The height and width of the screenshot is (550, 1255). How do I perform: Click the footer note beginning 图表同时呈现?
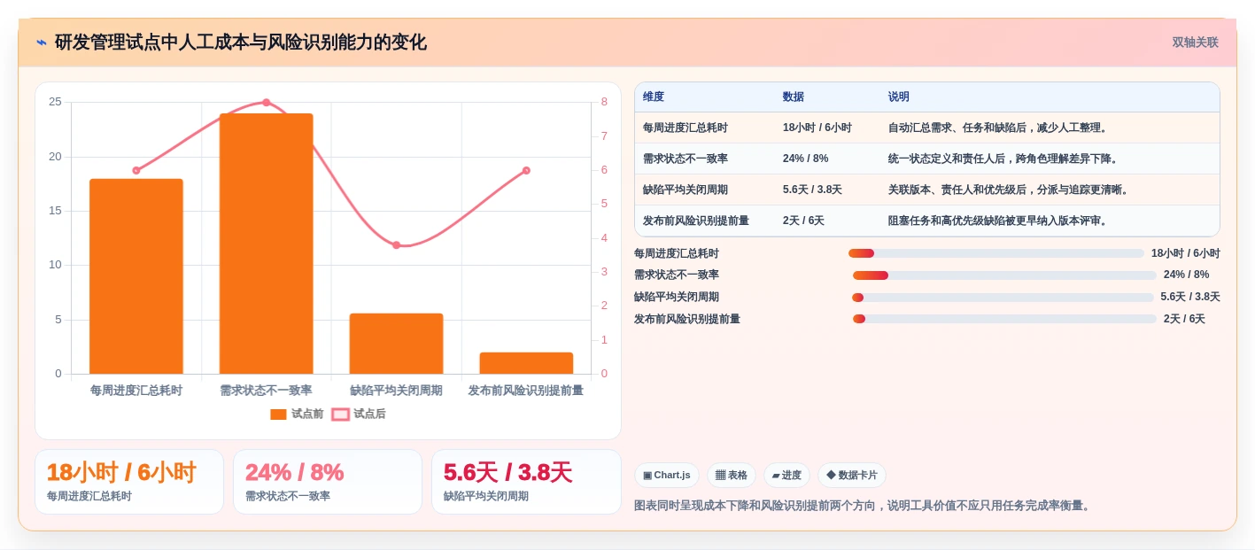[x=864, y=506]
